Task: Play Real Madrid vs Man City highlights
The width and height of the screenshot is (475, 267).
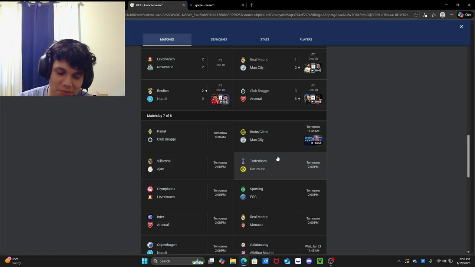Action: [313, 68]
